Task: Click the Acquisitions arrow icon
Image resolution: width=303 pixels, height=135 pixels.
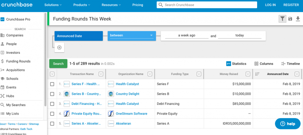Action: point(2,70)
